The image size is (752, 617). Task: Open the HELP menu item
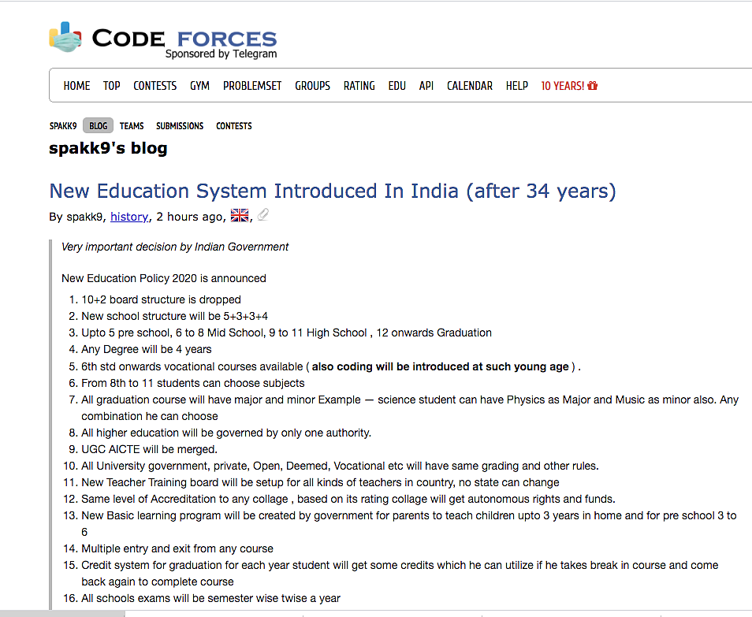coord(517,86)
